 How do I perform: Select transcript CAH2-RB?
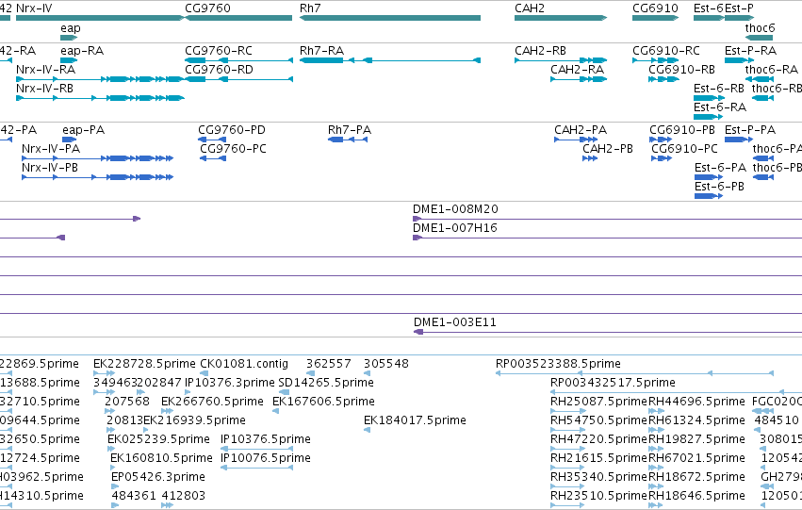point(561,60)
